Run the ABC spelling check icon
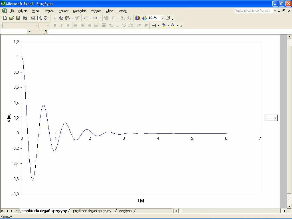The width and height of the screenshot is (292, 219). 46,18
